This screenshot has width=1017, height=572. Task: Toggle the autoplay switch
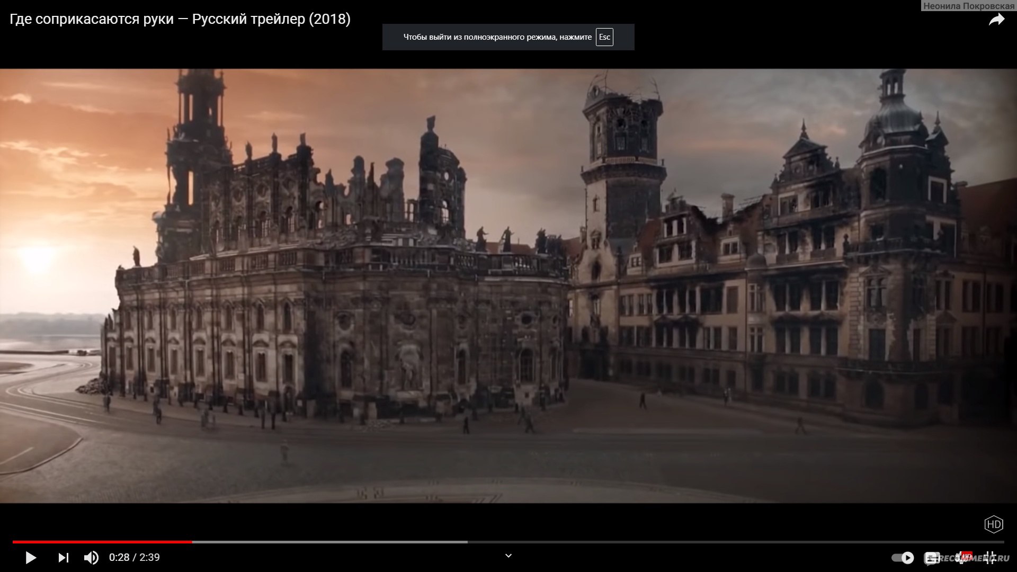click(x=903, y=557)
